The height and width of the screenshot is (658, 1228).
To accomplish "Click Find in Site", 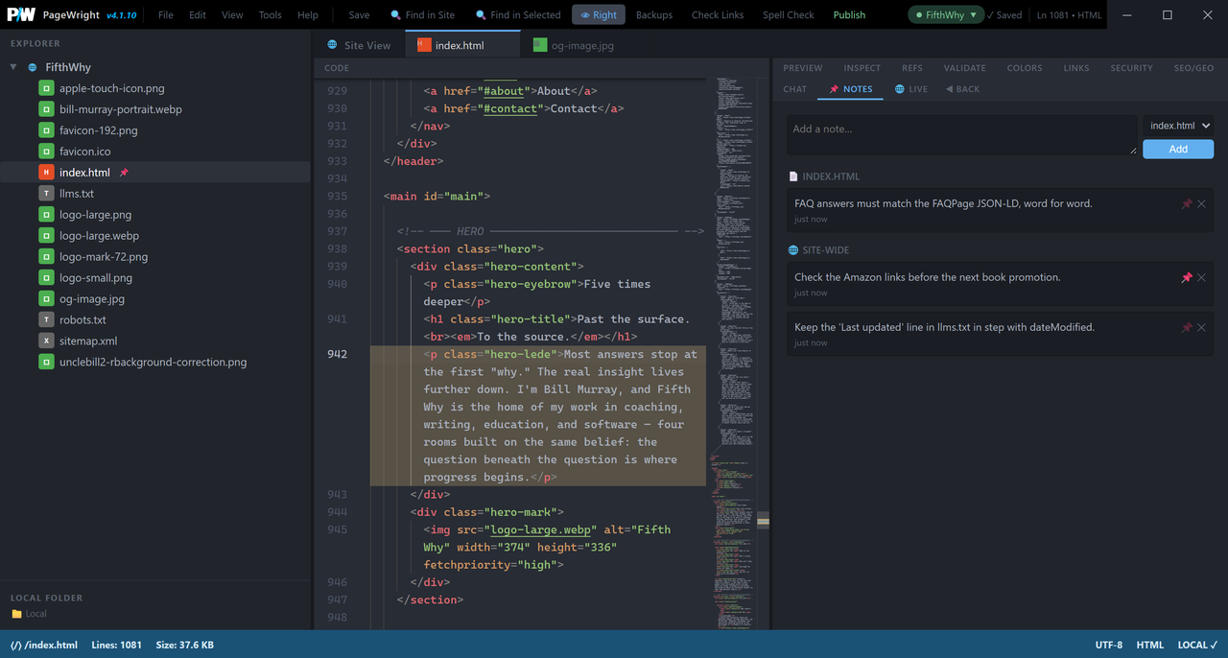I will point(422,14).
